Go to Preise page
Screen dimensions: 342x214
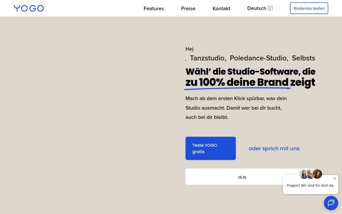(x=188, y=9)
